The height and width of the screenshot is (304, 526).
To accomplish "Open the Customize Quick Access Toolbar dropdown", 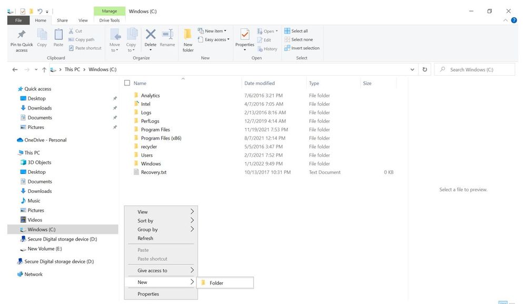I will [47, 12].
